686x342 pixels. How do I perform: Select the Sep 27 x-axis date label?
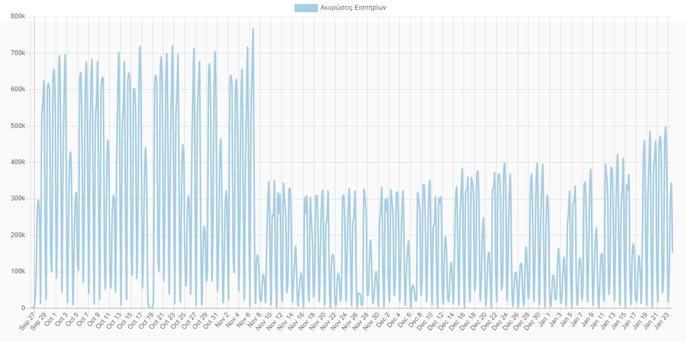[x=27, y=320]
